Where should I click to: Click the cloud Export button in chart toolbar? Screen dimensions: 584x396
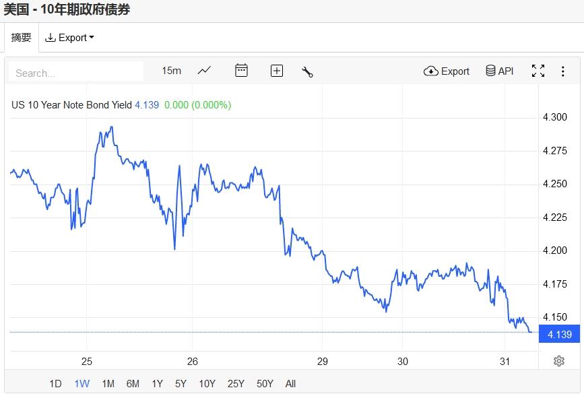point(447,71)
